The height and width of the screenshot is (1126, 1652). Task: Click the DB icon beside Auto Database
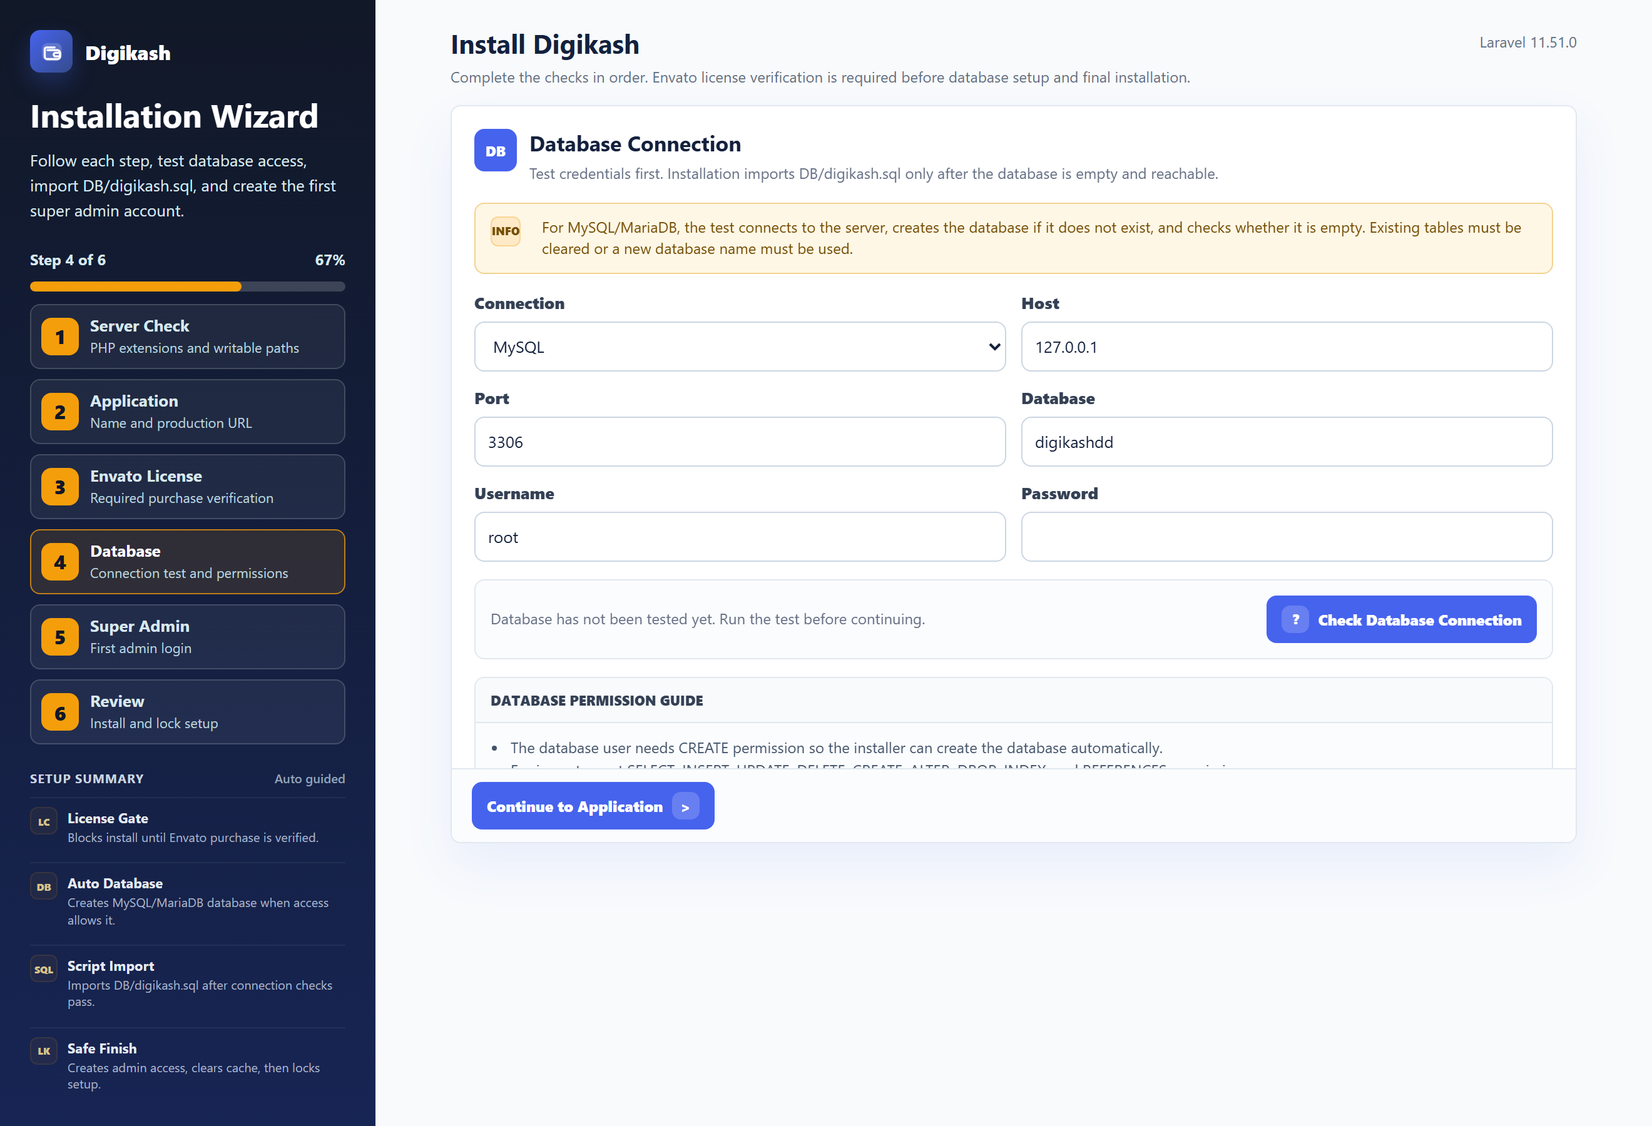(43, 887)
